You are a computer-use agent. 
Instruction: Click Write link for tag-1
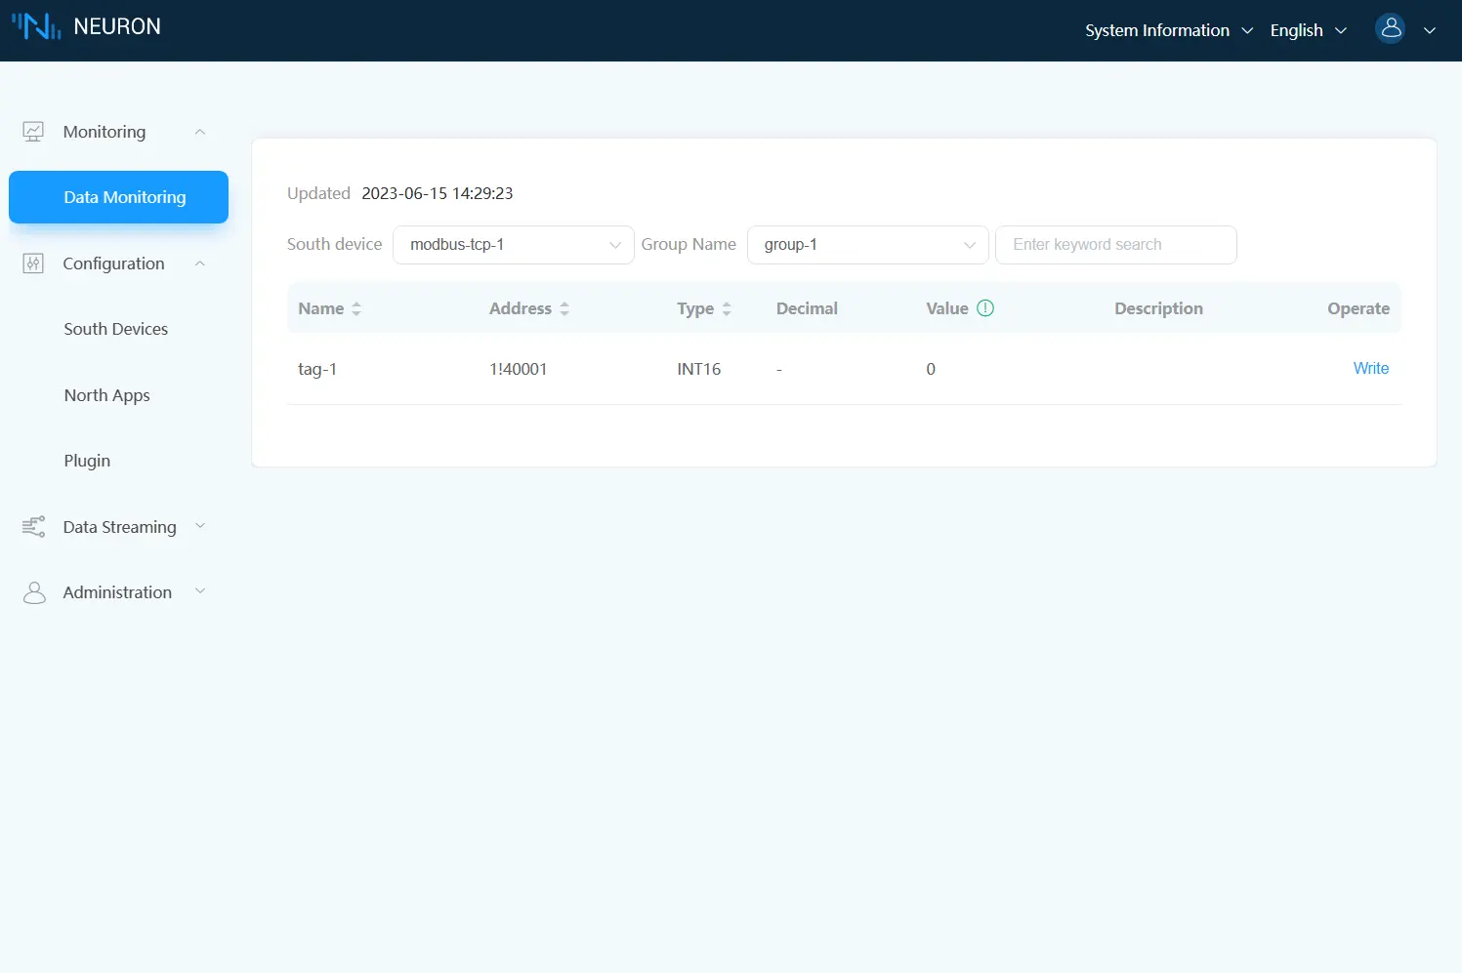[x=1370, y=368]
